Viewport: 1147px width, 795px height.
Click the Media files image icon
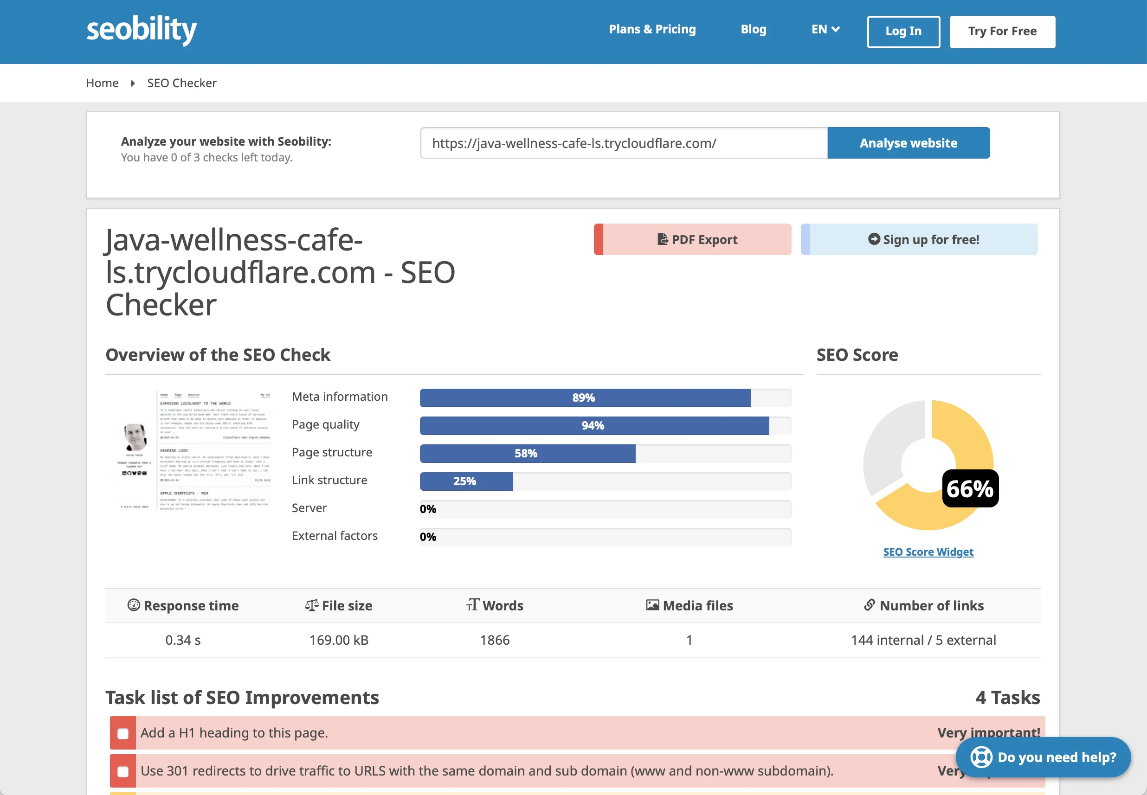click(653, 605)
